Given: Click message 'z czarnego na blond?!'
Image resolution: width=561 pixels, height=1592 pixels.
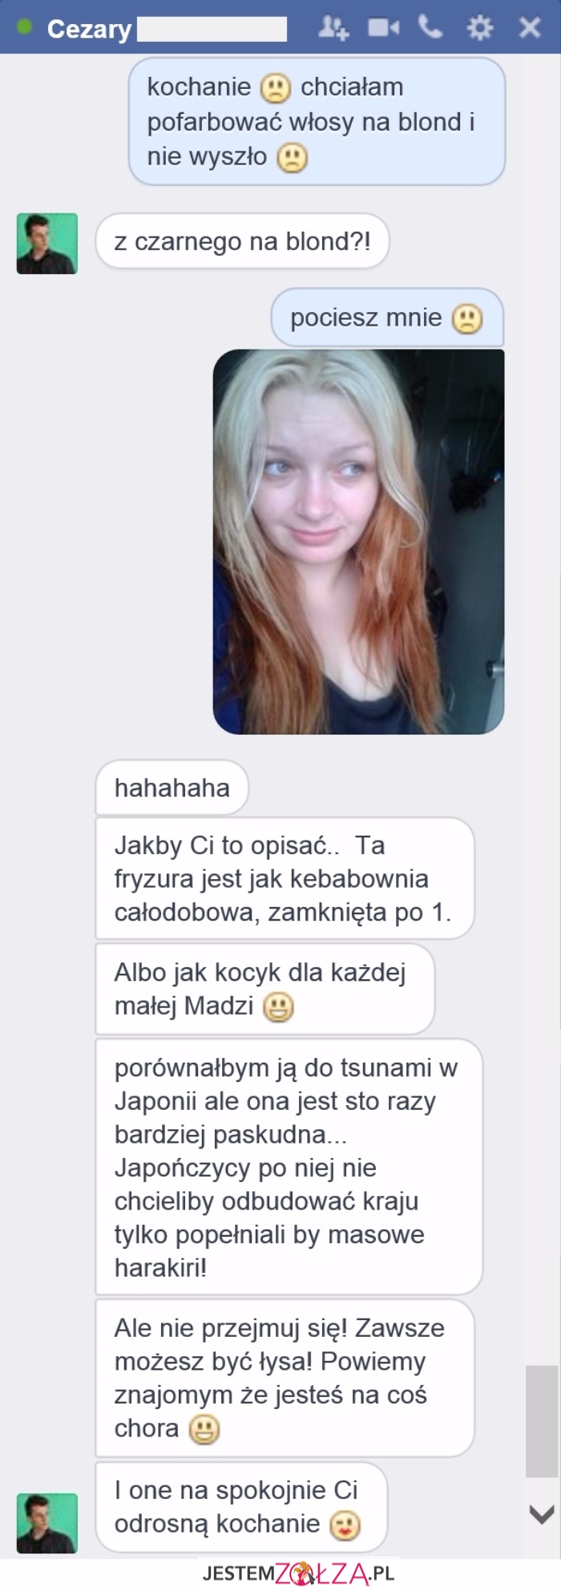Looking at the screenshot, I should click(x=242, y=241).
